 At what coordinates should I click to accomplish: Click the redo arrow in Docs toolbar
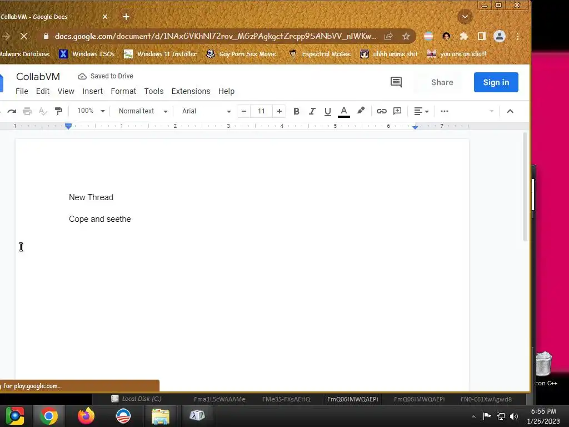(x=12, y=111)
